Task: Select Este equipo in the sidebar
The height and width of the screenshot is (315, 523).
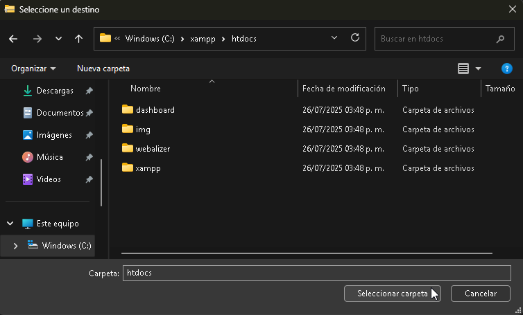Action: click(58, 224)
